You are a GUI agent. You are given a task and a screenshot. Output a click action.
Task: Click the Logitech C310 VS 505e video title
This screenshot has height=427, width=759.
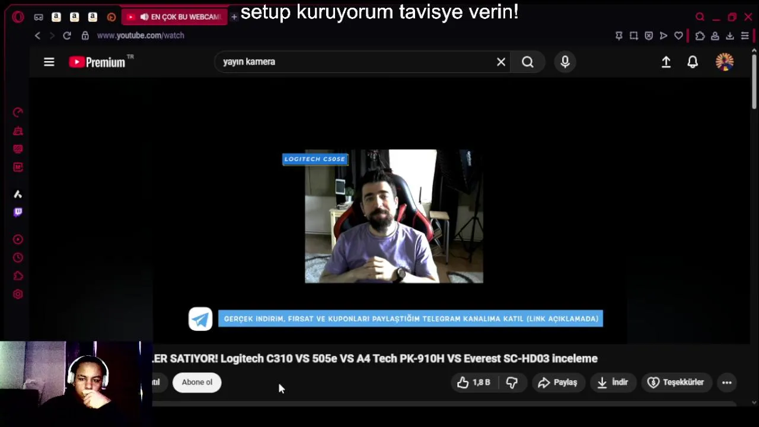(x=375, y=358)
